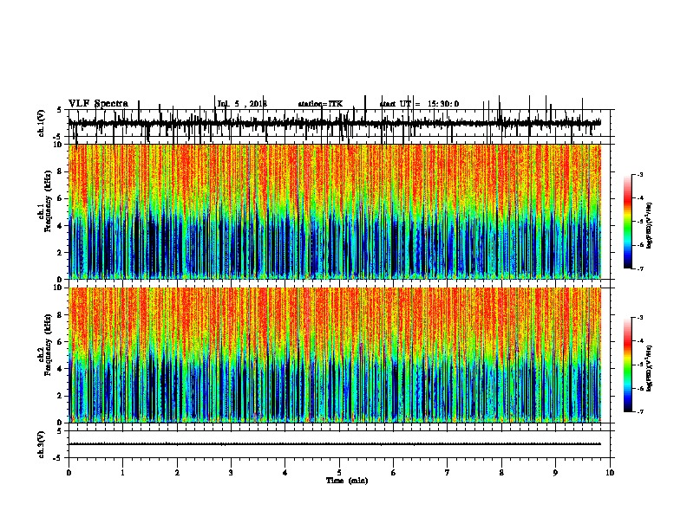Click the "VLF Spectra" plot title

point(98,104)
